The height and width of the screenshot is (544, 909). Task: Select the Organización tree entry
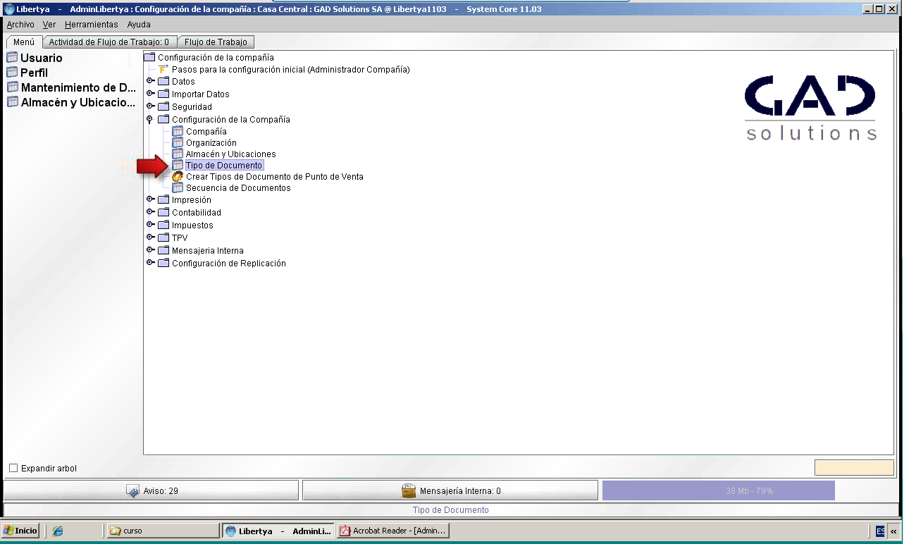click(211, 142)
